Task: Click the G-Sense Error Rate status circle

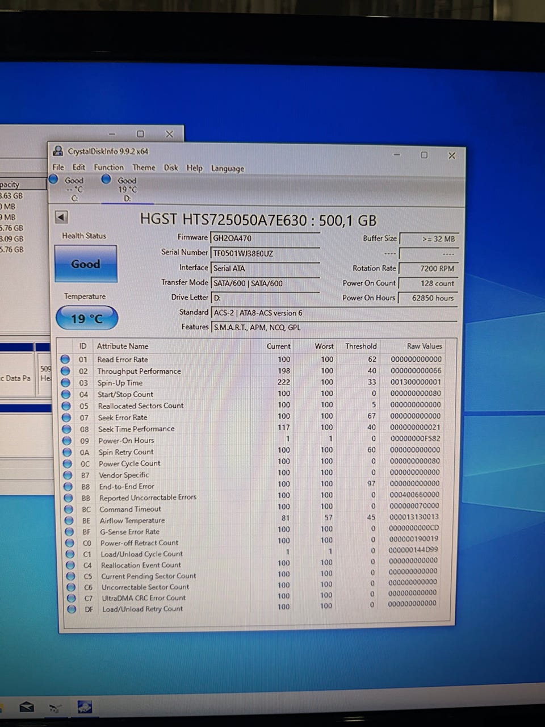Action: click(69, 532)
